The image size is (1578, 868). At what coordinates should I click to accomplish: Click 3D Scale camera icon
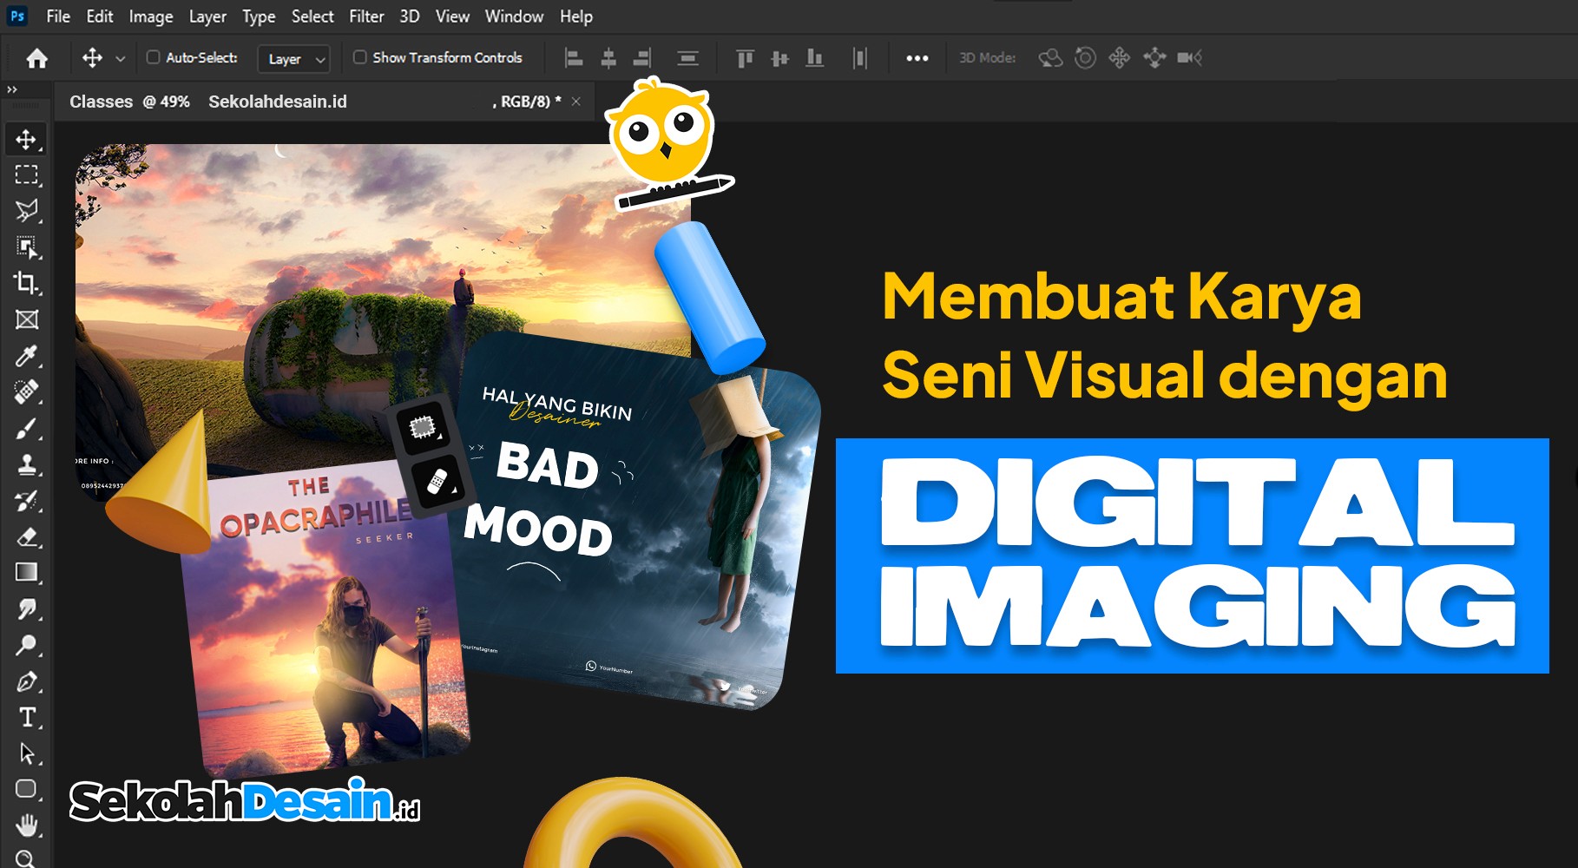[x=1189, y=58]
